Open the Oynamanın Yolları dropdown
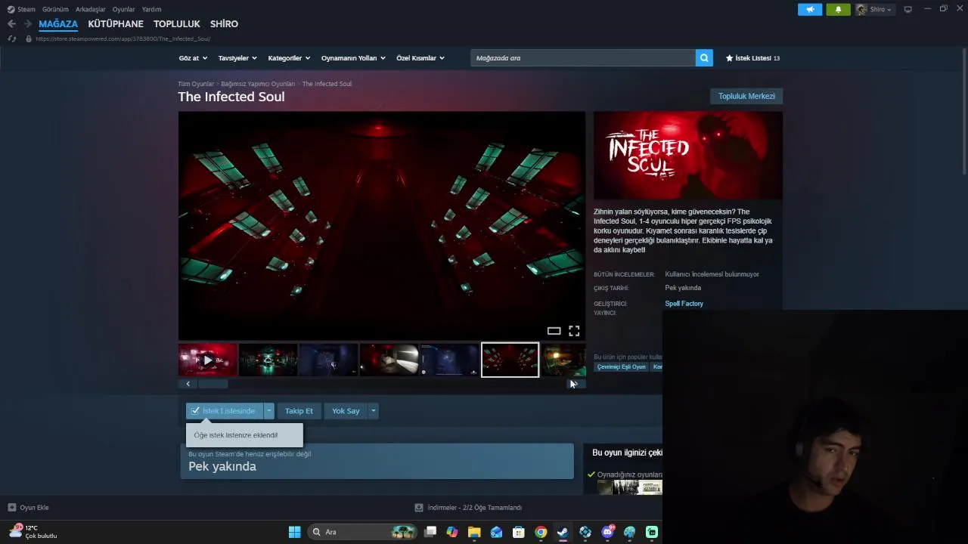968x544 pixels. pos(353,58)
